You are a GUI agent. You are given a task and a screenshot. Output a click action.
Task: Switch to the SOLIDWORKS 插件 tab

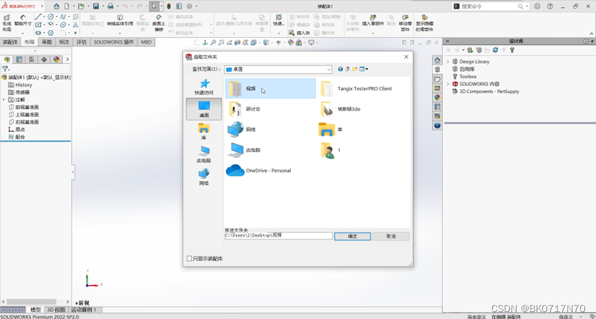pyautogui.click(x=114, y=42)
